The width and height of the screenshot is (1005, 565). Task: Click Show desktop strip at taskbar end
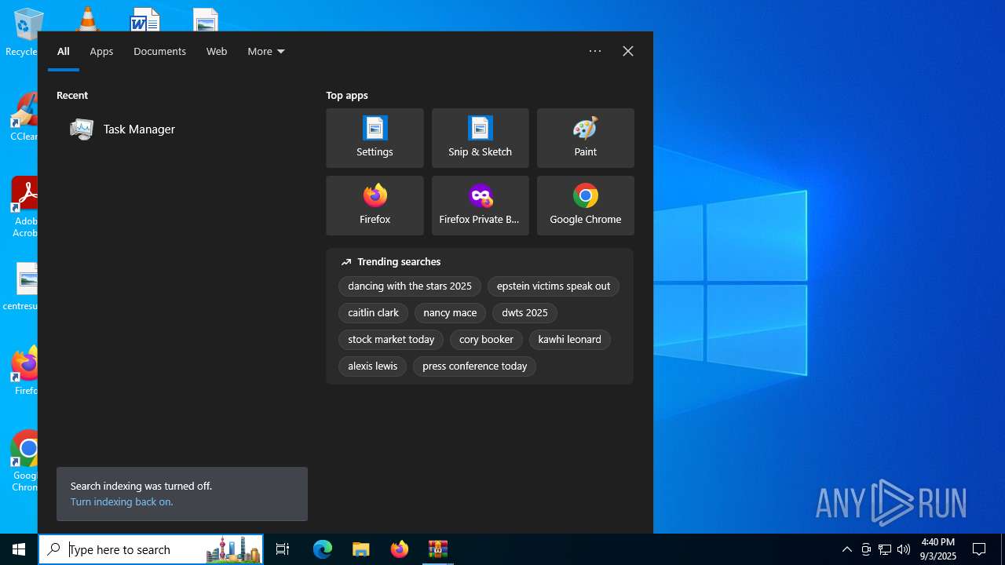pyautogui.click(x=1003, y=549)
